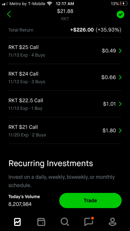Tap the Wi-Fi status icon
The height and width of the screenshot is (231, 130).
(50, 4)
